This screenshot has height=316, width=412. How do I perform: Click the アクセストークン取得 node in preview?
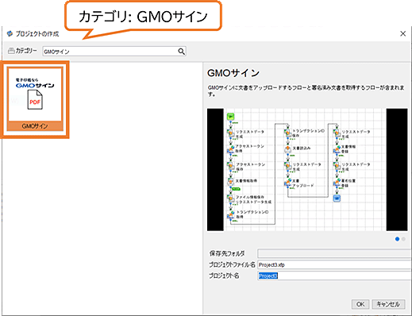231,149
